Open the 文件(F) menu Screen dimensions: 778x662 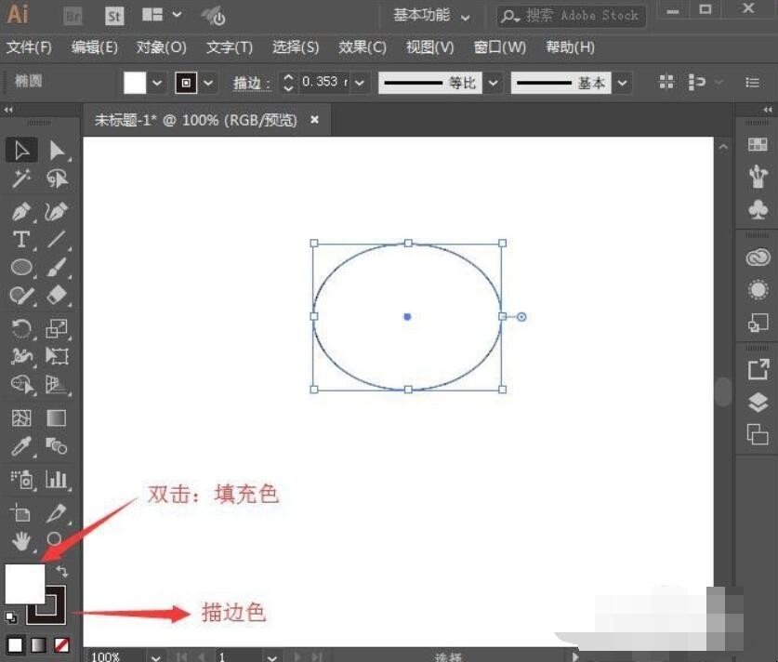coord(29,47)
